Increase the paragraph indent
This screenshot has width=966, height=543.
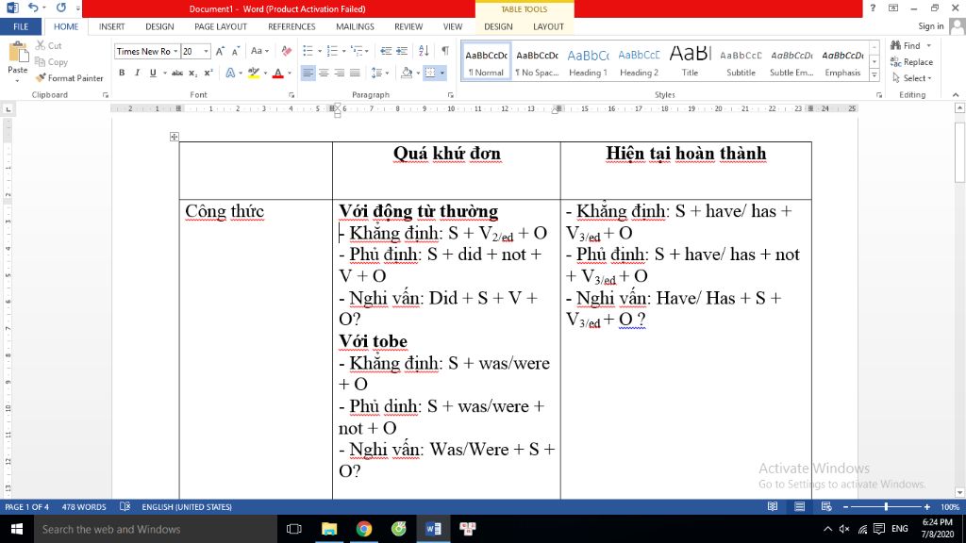tap(402, 51)
